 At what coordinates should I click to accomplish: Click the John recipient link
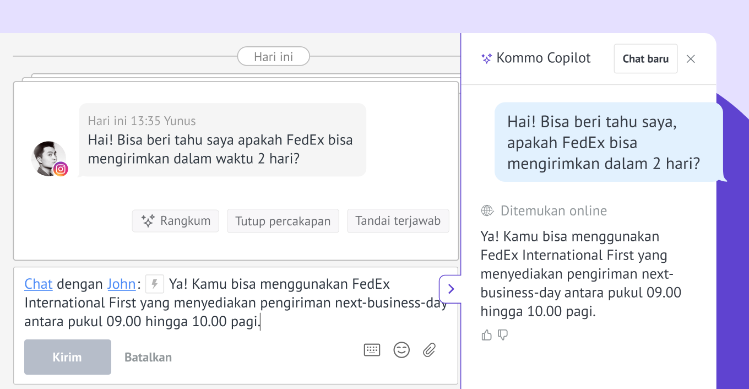(121, 284)
